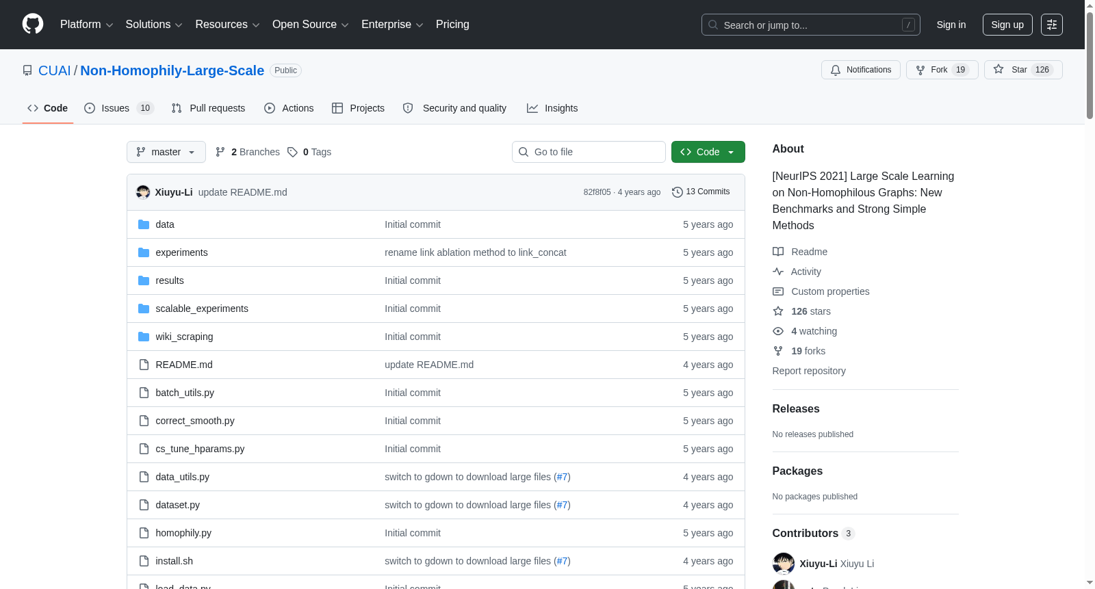This screenshot has height=589, width=1095.
Task: Click the notifications bell icon
Action: click(836, 70)
